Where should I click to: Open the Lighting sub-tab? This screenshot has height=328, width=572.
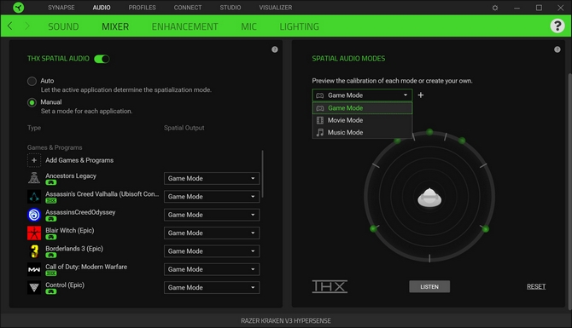coord(299,26)
